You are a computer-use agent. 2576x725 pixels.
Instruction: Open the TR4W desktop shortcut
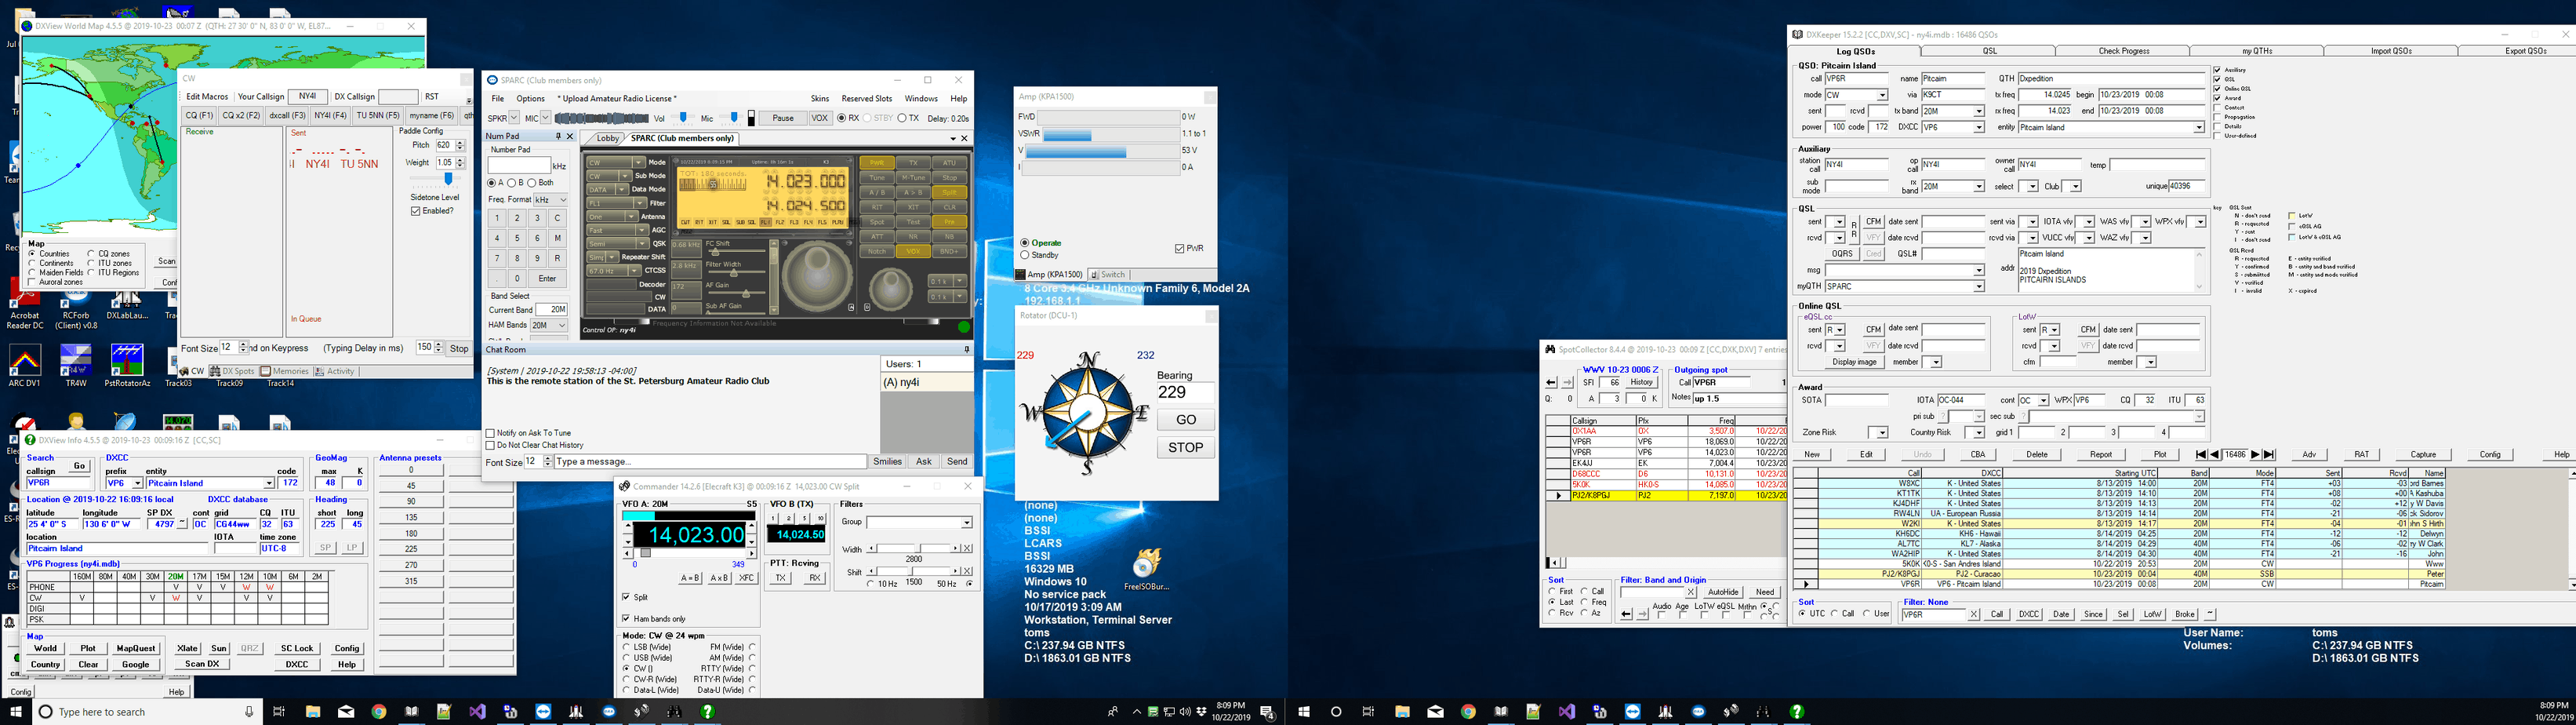tap(76, 366)
